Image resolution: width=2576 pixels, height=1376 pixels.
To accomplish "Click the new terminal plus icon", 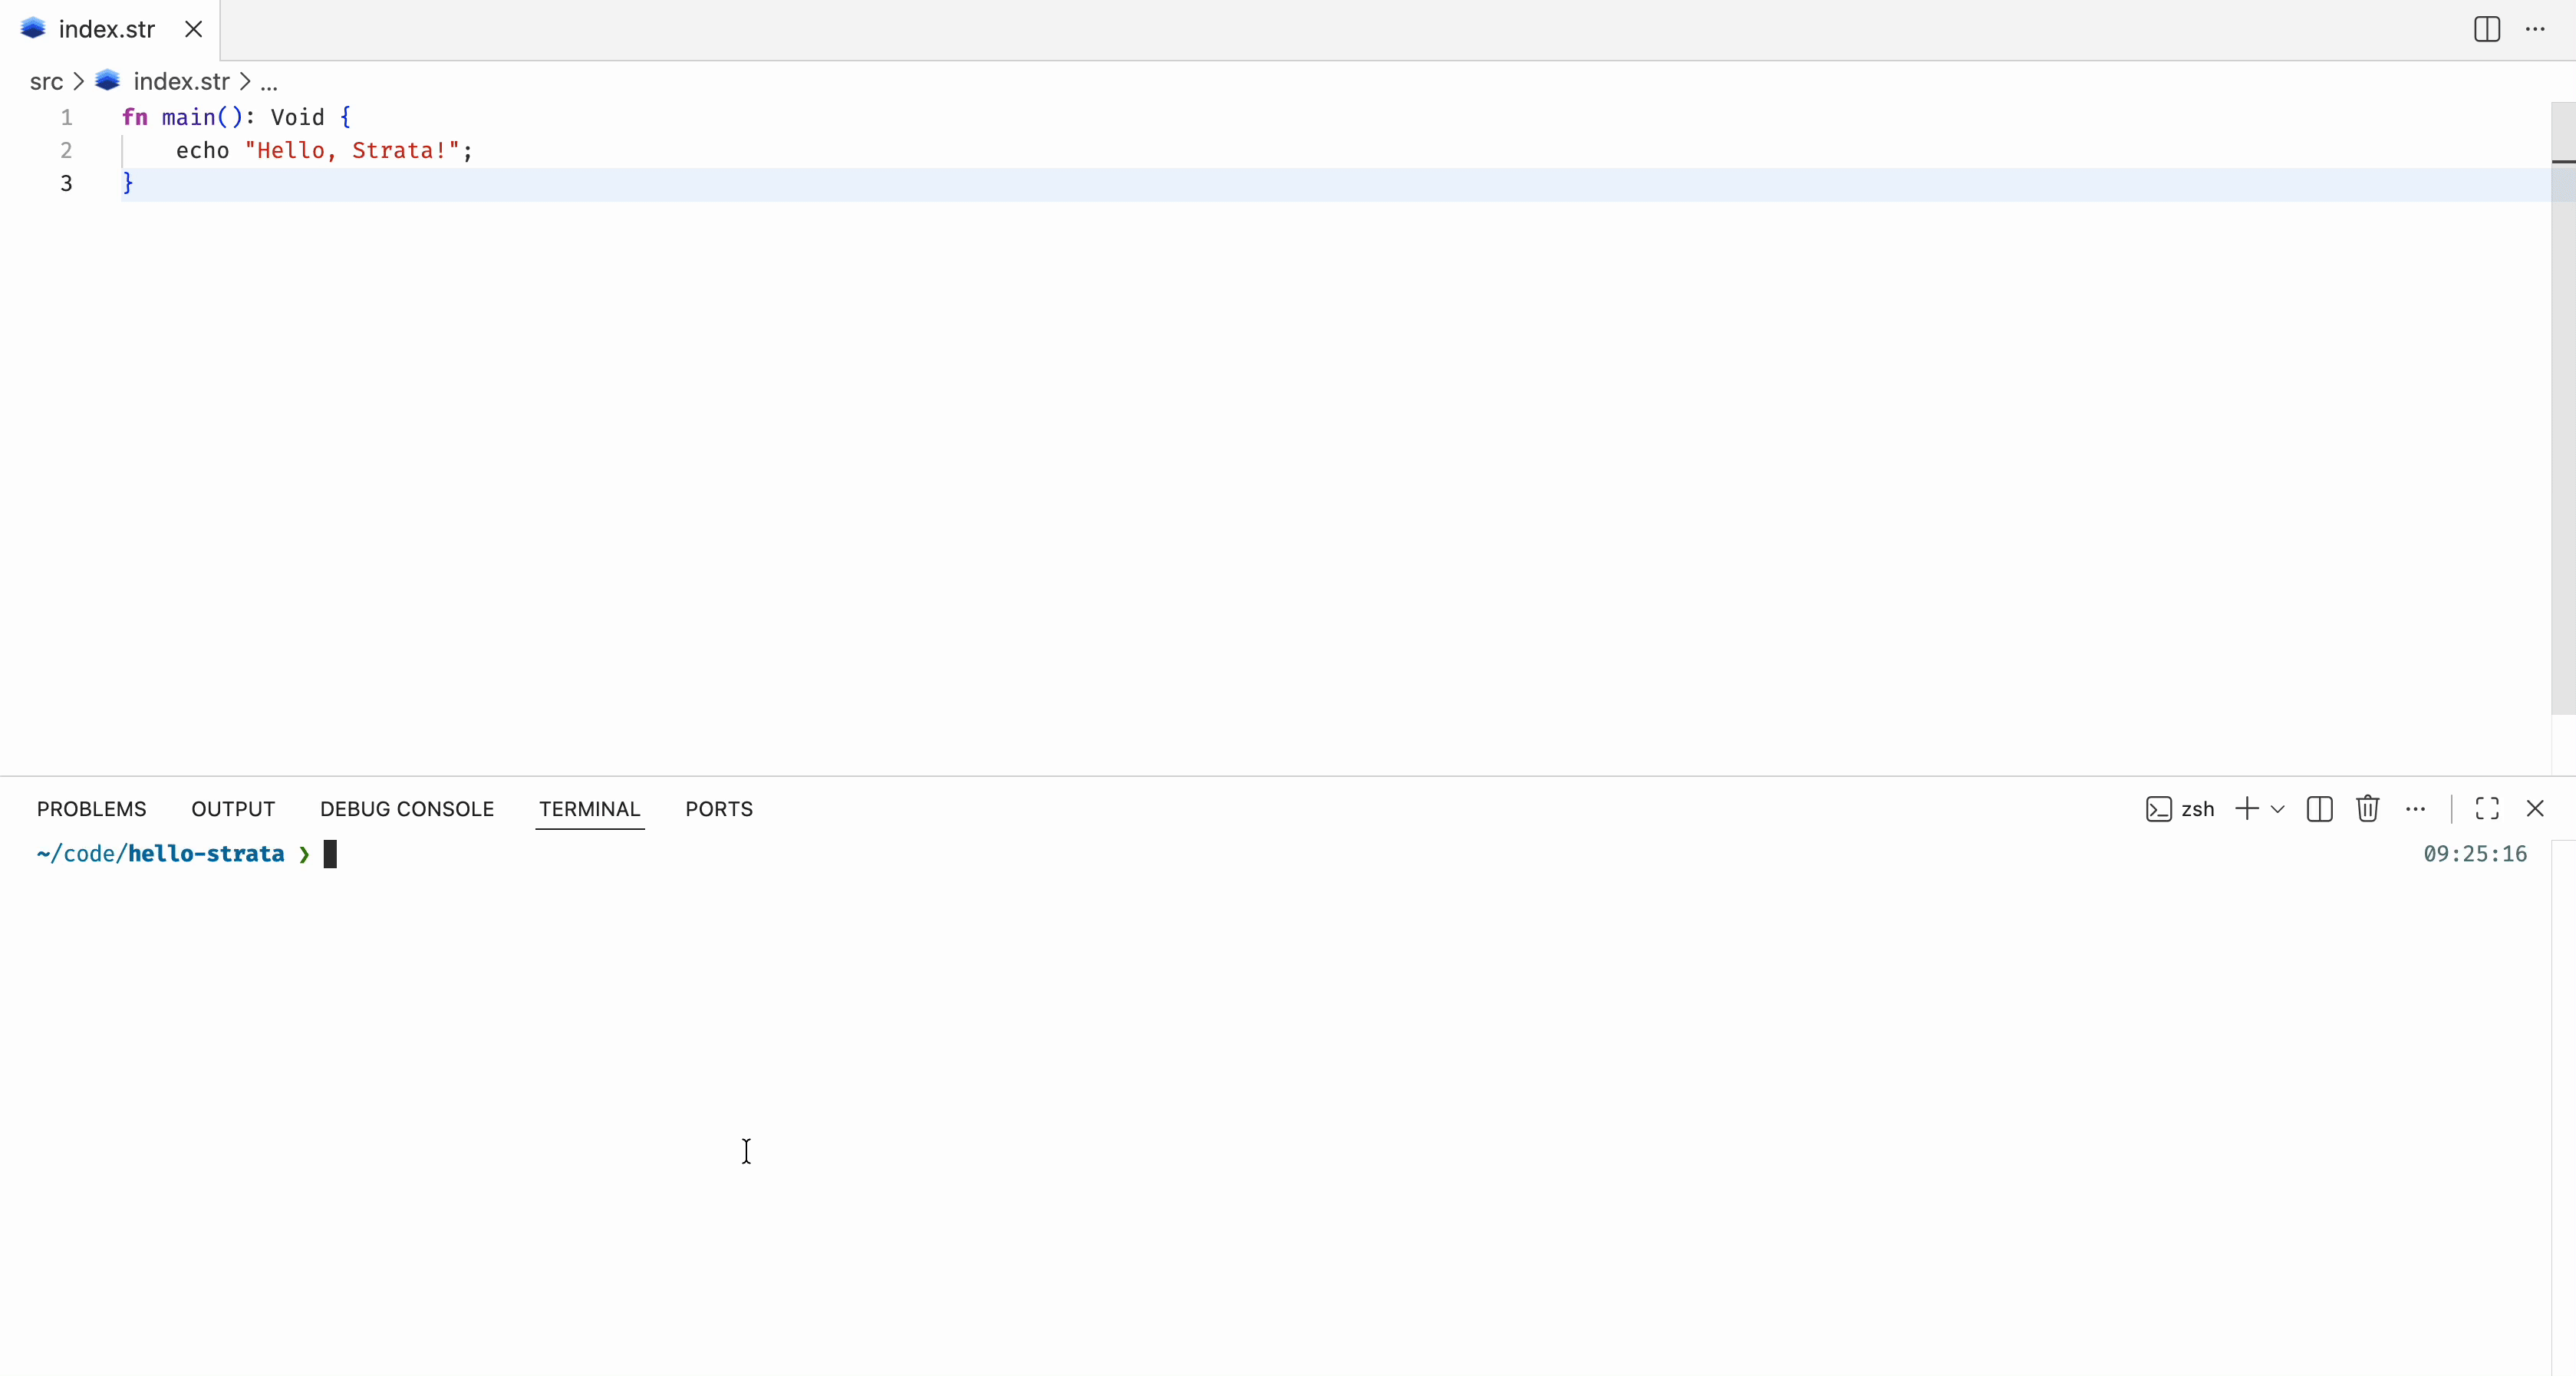I will [2246, 809].
